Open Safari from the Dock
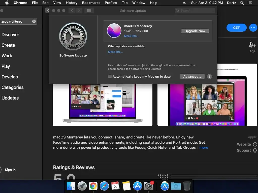This screenshot has width=258, height=193. [x=104, y=186]
